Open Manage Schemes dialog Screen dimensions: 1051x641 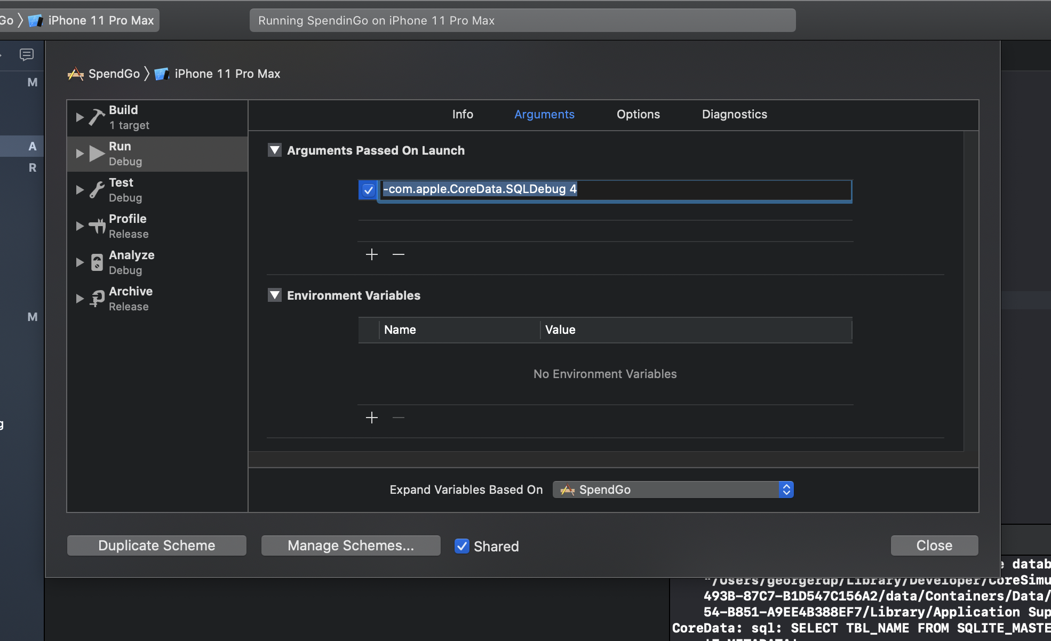click(x=351, y=546)
